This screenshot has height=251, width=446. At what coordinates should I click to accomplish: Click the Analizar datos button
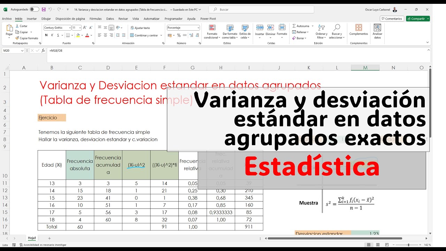coord(377,31)
